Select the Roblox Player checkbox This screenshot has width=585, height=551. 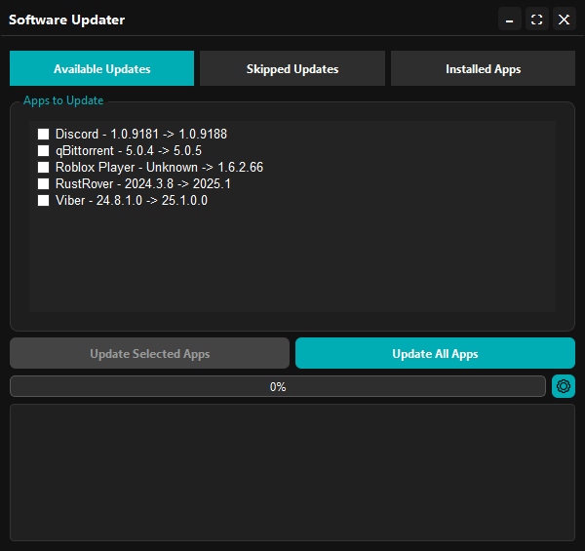pos(43,167)
